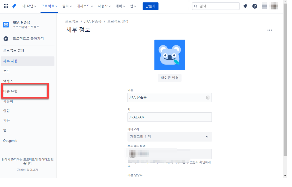
Task: Click the 소프트웨어 프로젝트 subtitle
Action: coord(26,27)
